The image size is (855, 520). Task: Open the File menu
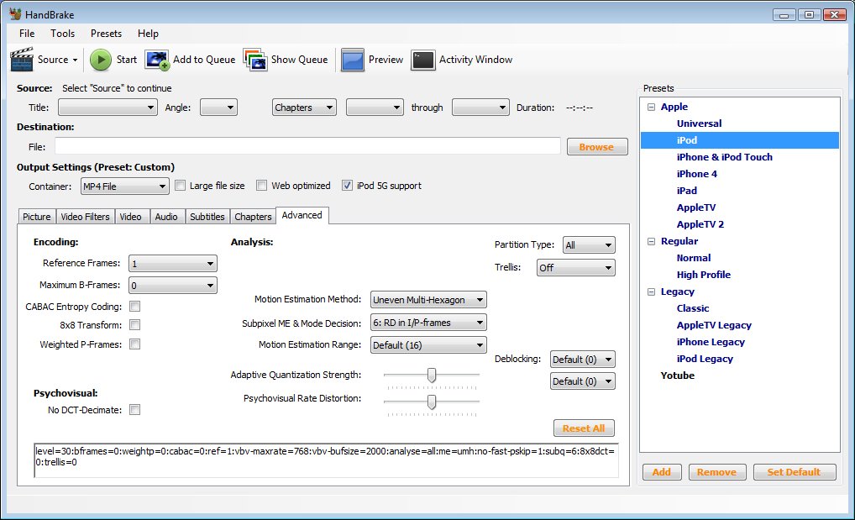pyautogui.click(x=27, y=34)
